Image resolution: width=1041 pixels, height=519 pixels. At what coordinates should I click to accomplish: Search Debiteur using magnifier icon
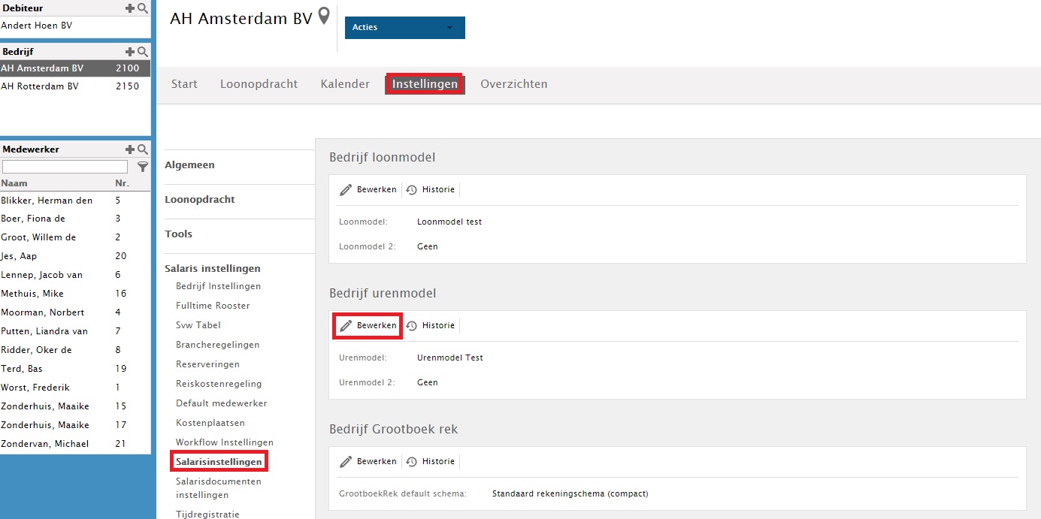[142, 8]
